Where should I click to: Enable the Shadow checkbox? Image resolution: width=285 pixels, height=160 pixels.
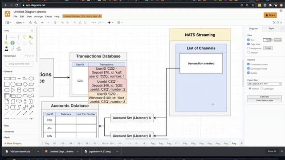point(248,52)
